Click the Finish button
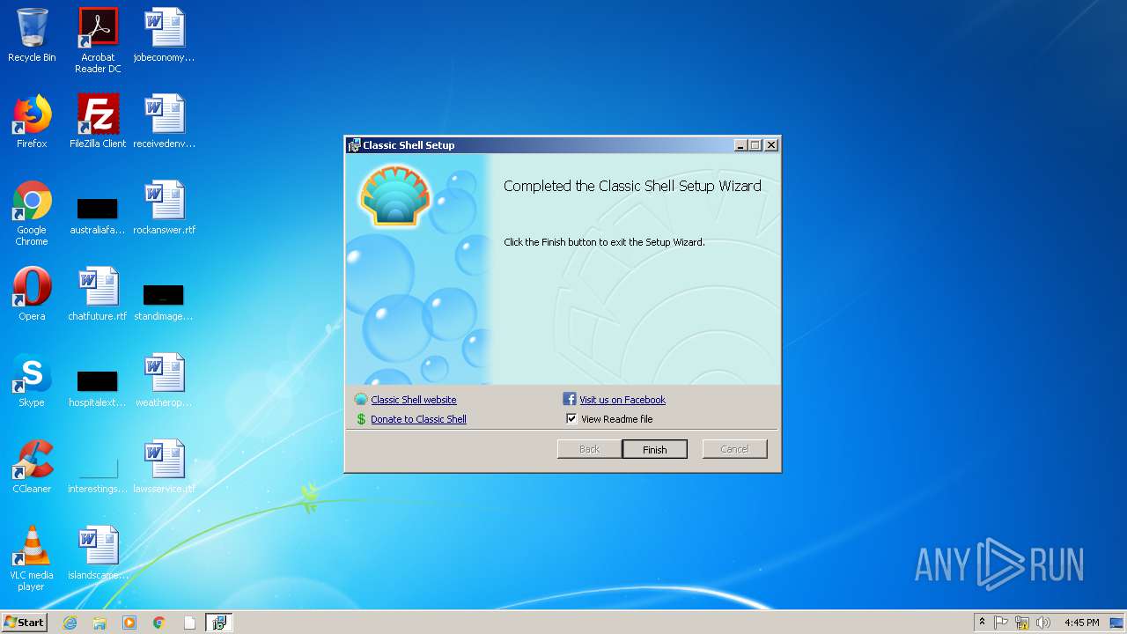This screenshot has height=634, width=1127. 654,449
